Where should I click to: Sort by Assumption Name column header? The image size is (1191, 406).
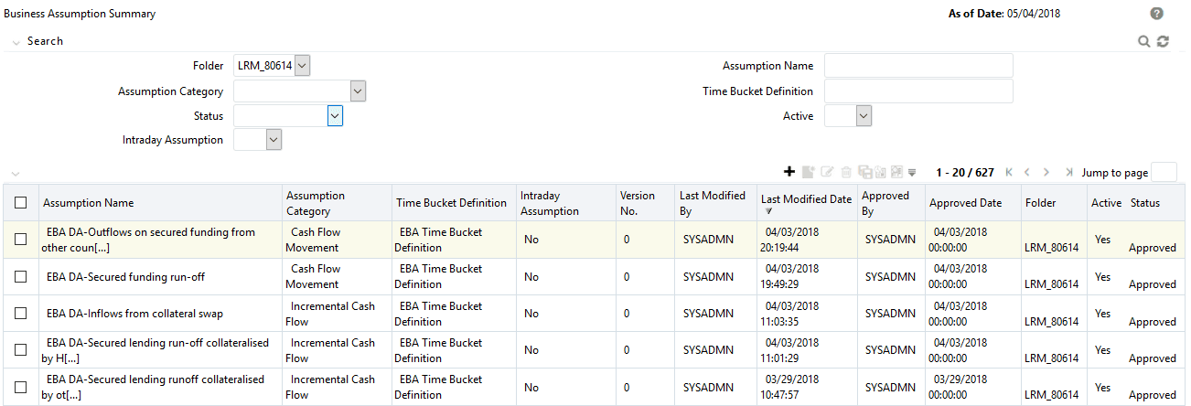[x=89, y=203]
